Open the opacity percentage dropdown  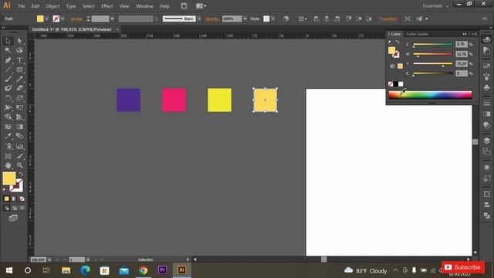(245, 19)
